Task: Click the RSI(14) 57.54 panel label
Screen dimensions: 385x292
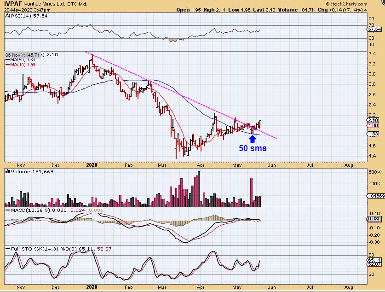Action: pos(29,16)
